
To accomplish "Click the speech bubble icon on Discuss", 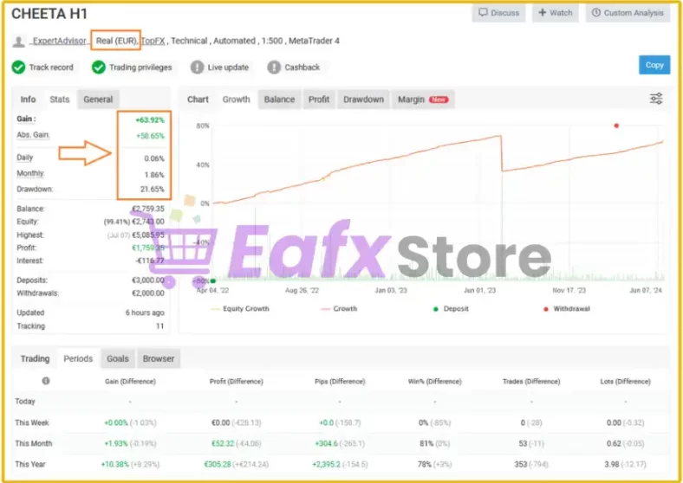I will [483, 12].
